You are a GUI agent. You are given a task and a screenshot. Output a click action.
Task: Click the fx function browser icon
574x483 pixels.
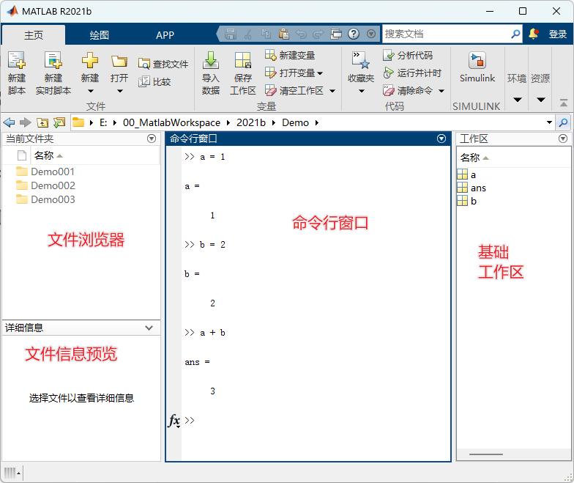174,421
